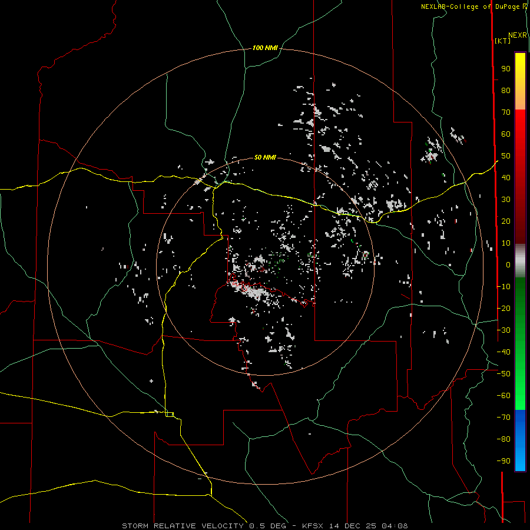Click the -20 scale value
Viewport: 530px width, 530px height.
click(x=503, y=308)
